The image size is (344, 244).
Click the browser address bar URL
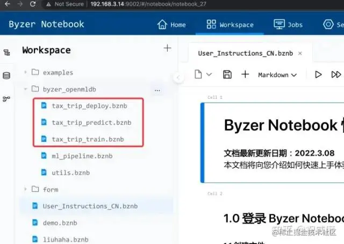[148, 4]
